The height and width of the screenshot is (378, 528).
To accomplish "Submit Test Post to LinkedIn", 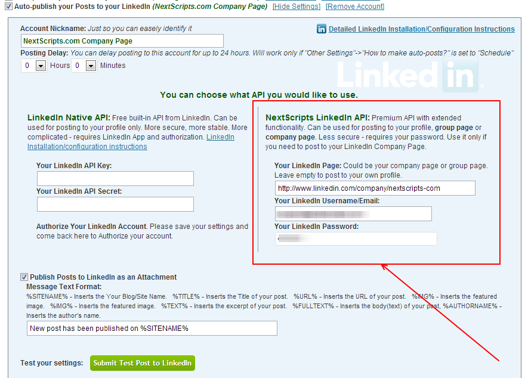I will click(x=143, y=363).
